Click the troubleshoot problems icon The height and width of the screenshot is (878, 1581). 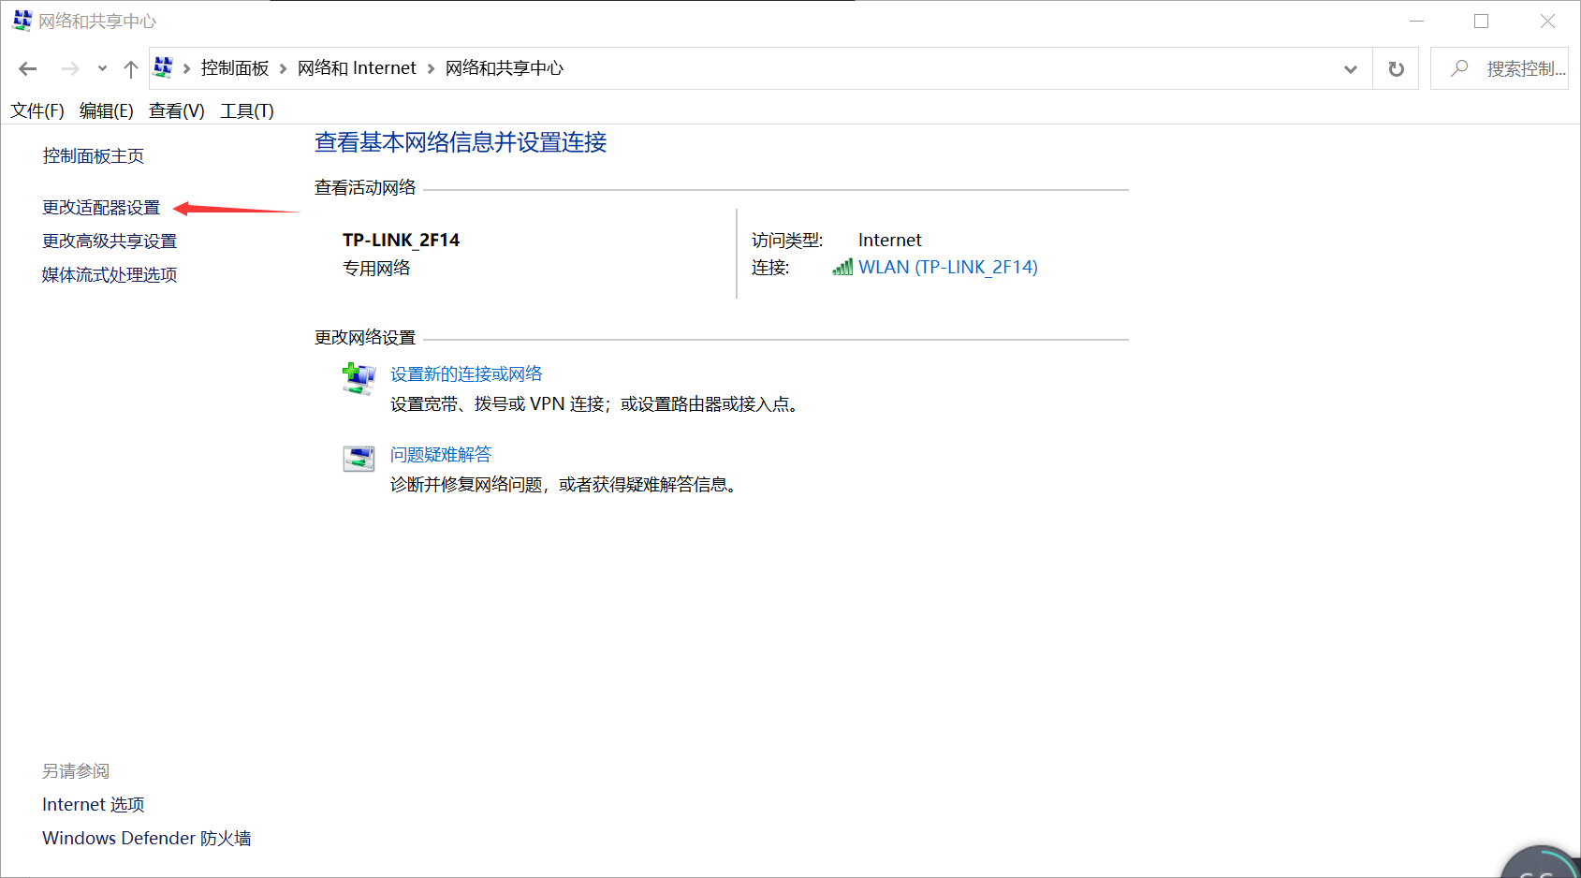tap(358, 459)
